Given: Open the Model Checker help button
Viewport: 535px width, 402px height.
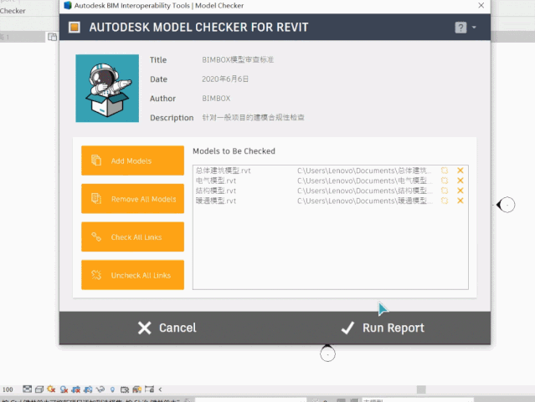Looking at the screenshot, I should (x=460, y=28).
